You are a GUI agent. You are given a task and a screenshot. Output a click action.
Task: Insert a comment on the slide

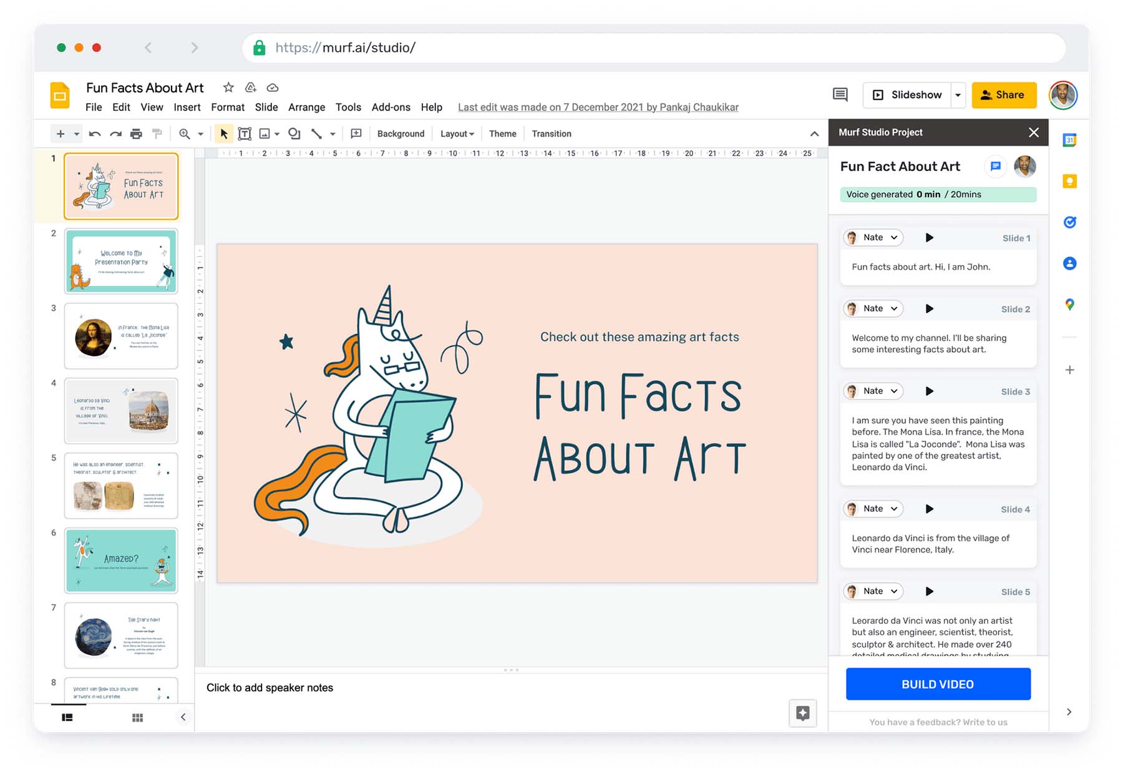[x=356, y=134]
